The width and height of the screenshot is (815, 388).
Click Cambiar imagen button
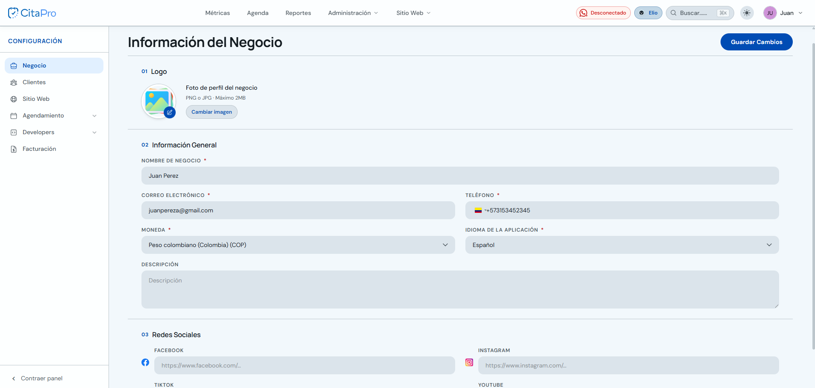(212, 112)
